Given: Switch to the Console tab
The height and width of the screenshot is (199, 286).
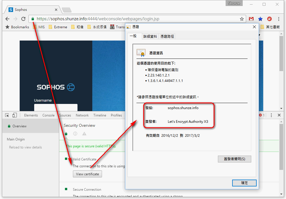Looking at the screenshot, I should click(x=48, y=115).
